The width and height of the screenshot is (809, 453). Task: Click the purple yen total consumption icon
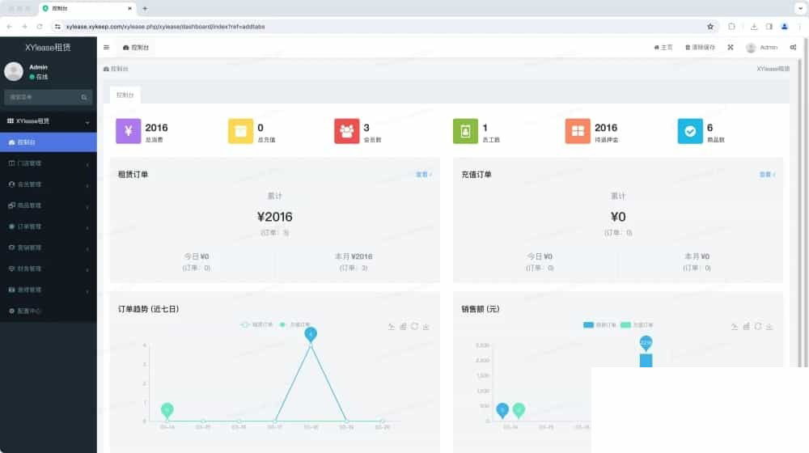click(x=129, y=131)
